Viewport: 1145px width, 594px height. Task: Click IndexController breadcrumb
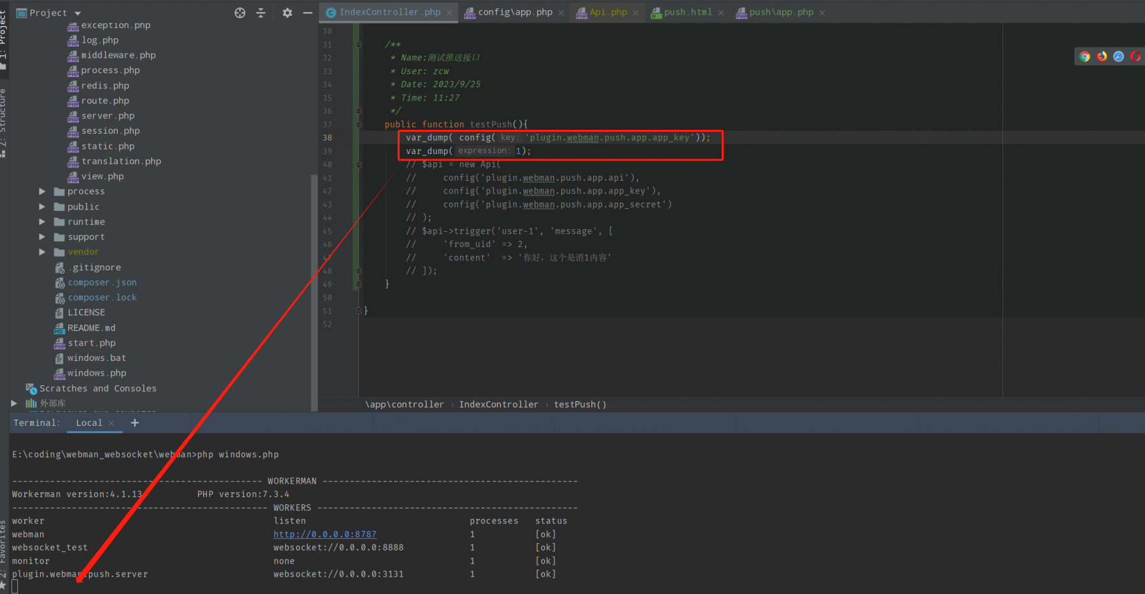[498, 404]
